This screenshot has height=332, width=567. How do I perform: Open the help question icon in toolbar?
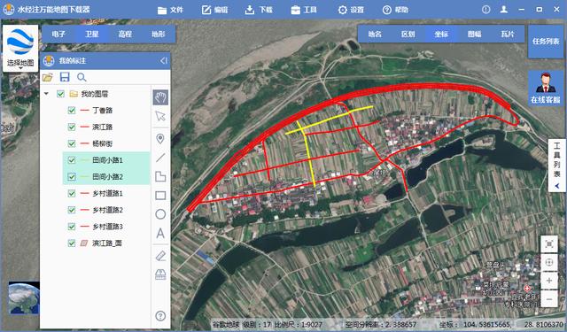(160, 316)
